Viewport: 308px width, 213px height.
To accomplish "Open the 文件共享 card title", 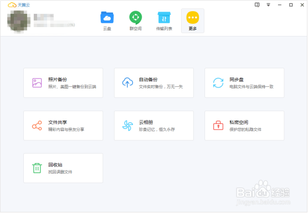I will tap(58, 122).
